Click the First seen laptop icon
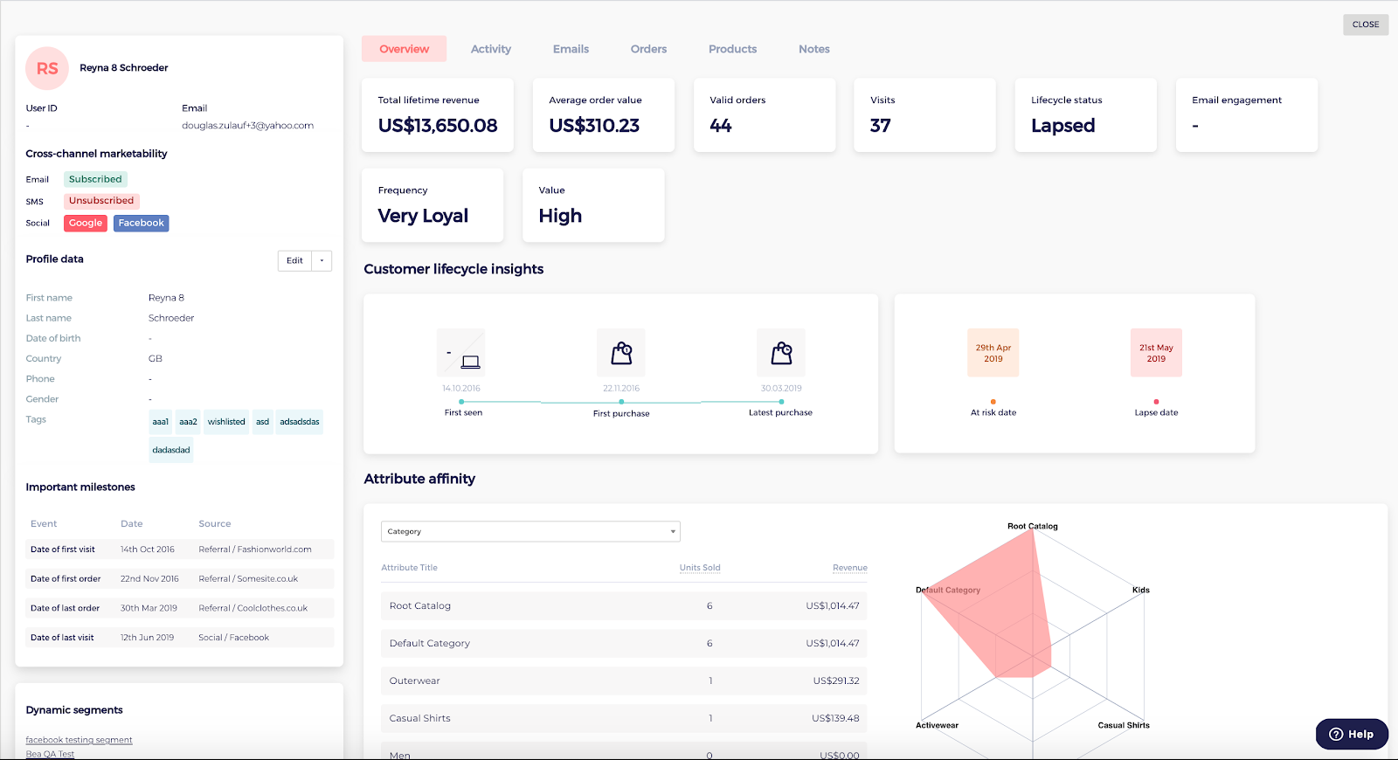 click(470, 362)
